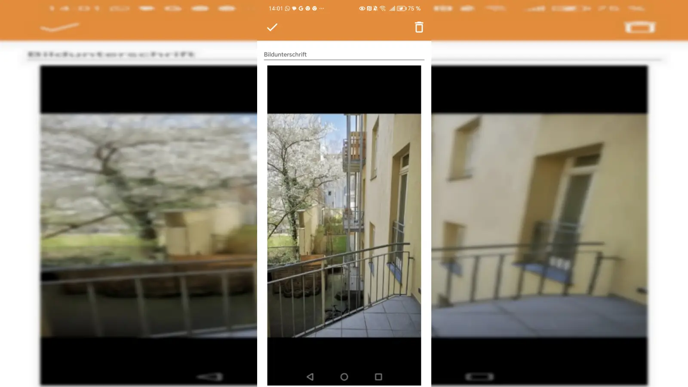The width and height of the screenshot is (688, 387).
Task: Tap the 14:01 clock in status bar
Action: 276,9
